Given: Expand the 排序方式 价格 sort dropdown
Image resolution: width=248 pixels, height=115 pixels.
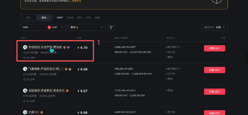Looking at the screenshot, I should coord(215,27).
